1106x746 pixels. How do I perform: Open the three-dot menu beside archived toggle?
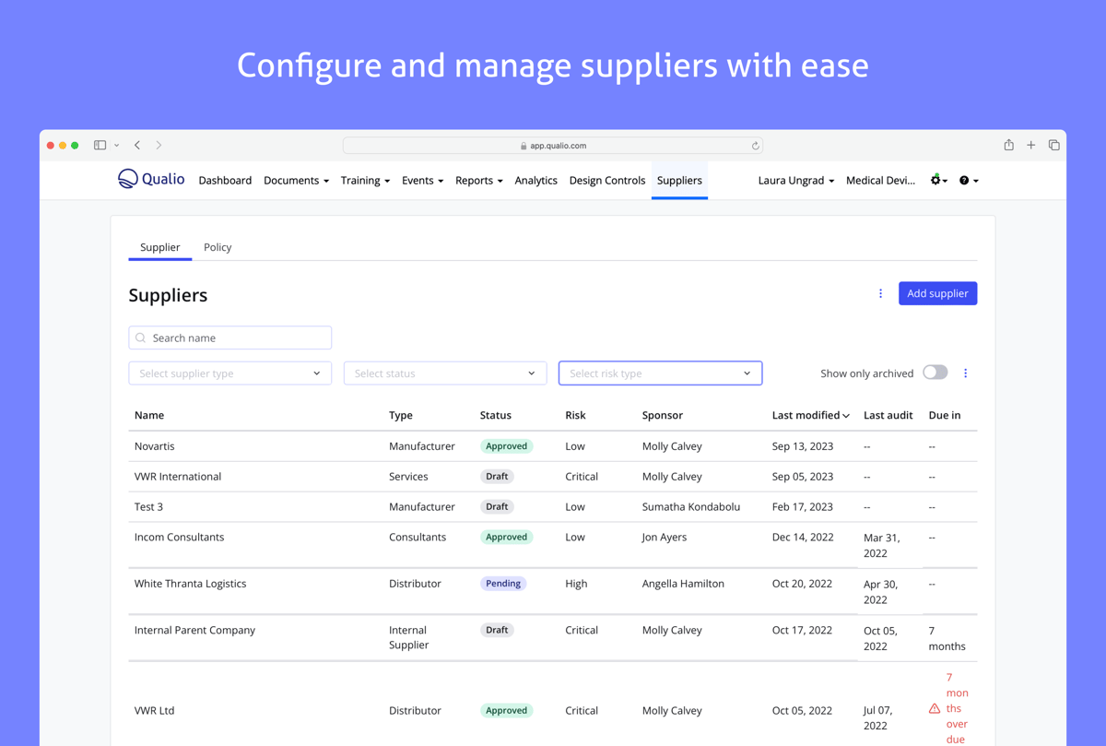(965, 373)
